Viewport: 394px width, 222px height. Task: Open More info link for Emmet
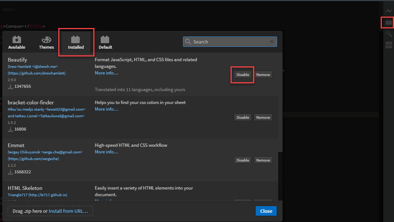[106, 152]
